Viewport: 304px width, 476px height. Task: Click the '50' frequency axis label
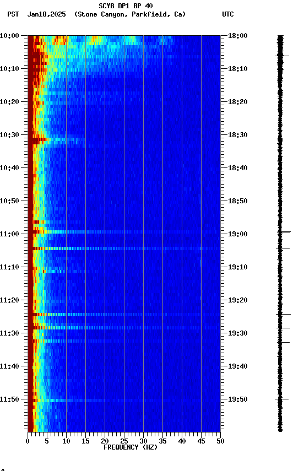click(x=220, y=441)
